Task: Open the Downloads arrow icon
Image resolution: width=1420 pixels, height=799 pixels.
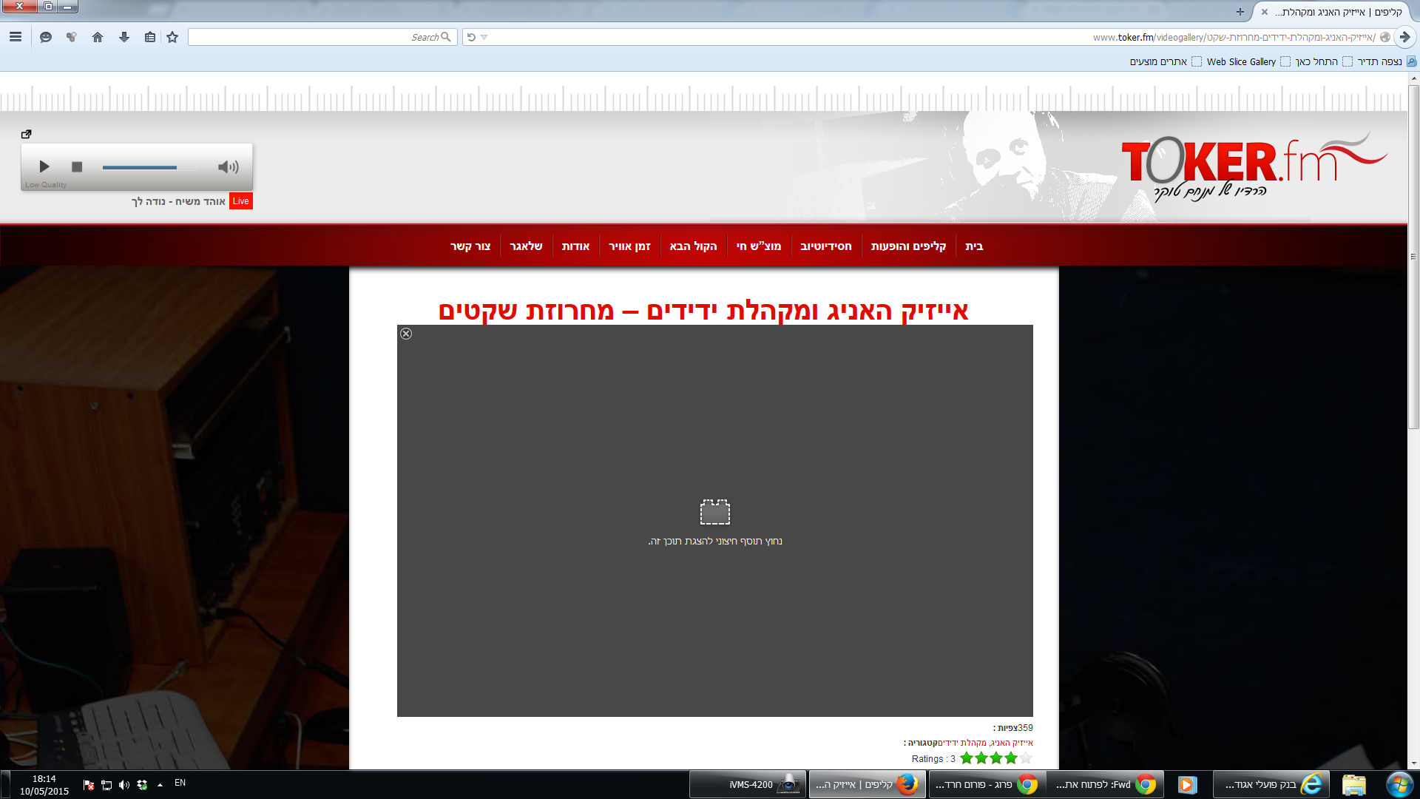Action: point(124,37)
